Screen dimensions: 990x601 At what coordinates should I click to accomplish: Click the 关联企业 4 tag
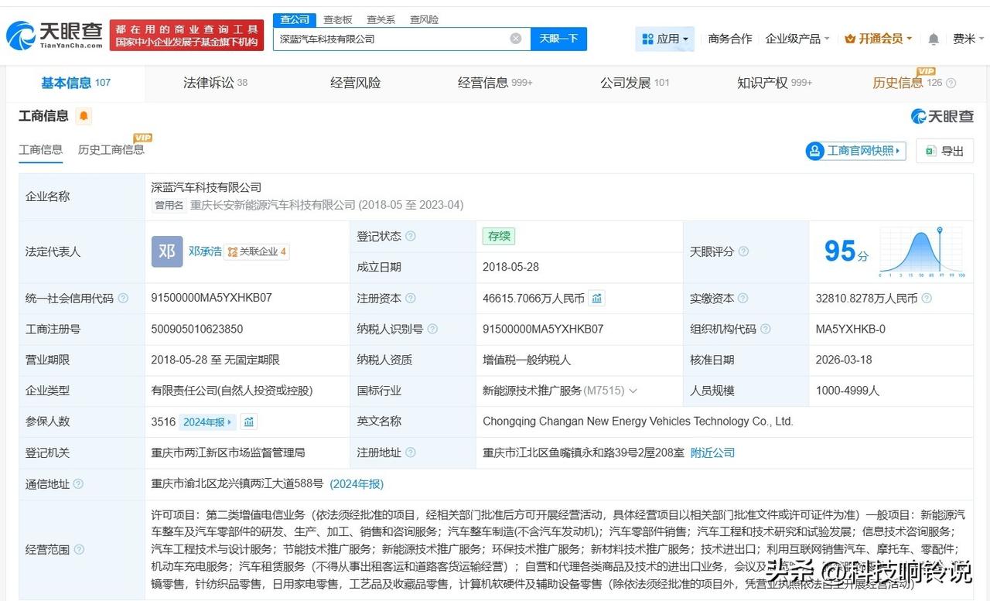tap(257, 251)
